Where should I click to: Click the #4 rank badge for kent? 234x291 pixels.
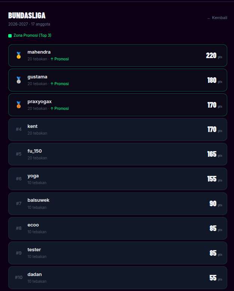point(18,129)
